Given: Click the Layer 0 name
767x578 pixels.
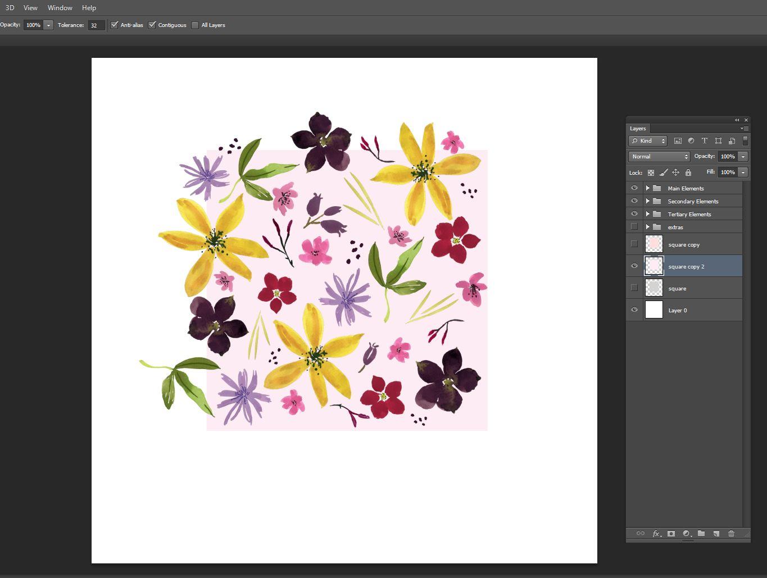Looking at the screenshot, I should coord(678,311).
